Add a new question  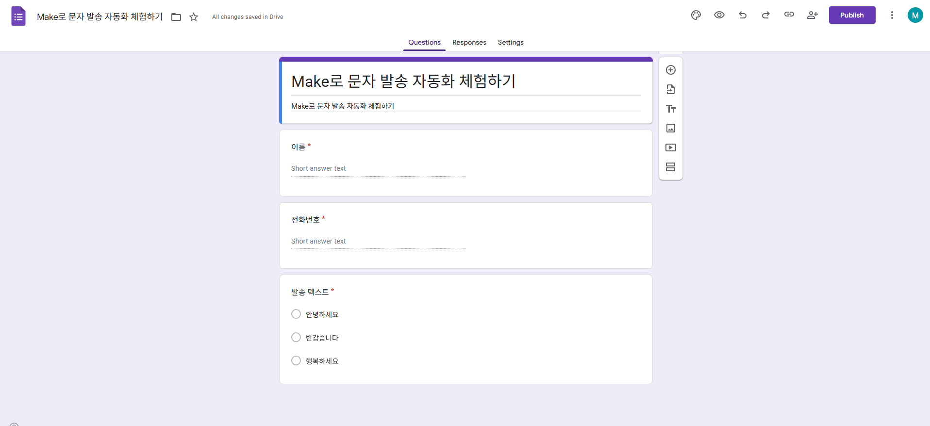pyautogui.click(x=671, y=70)
